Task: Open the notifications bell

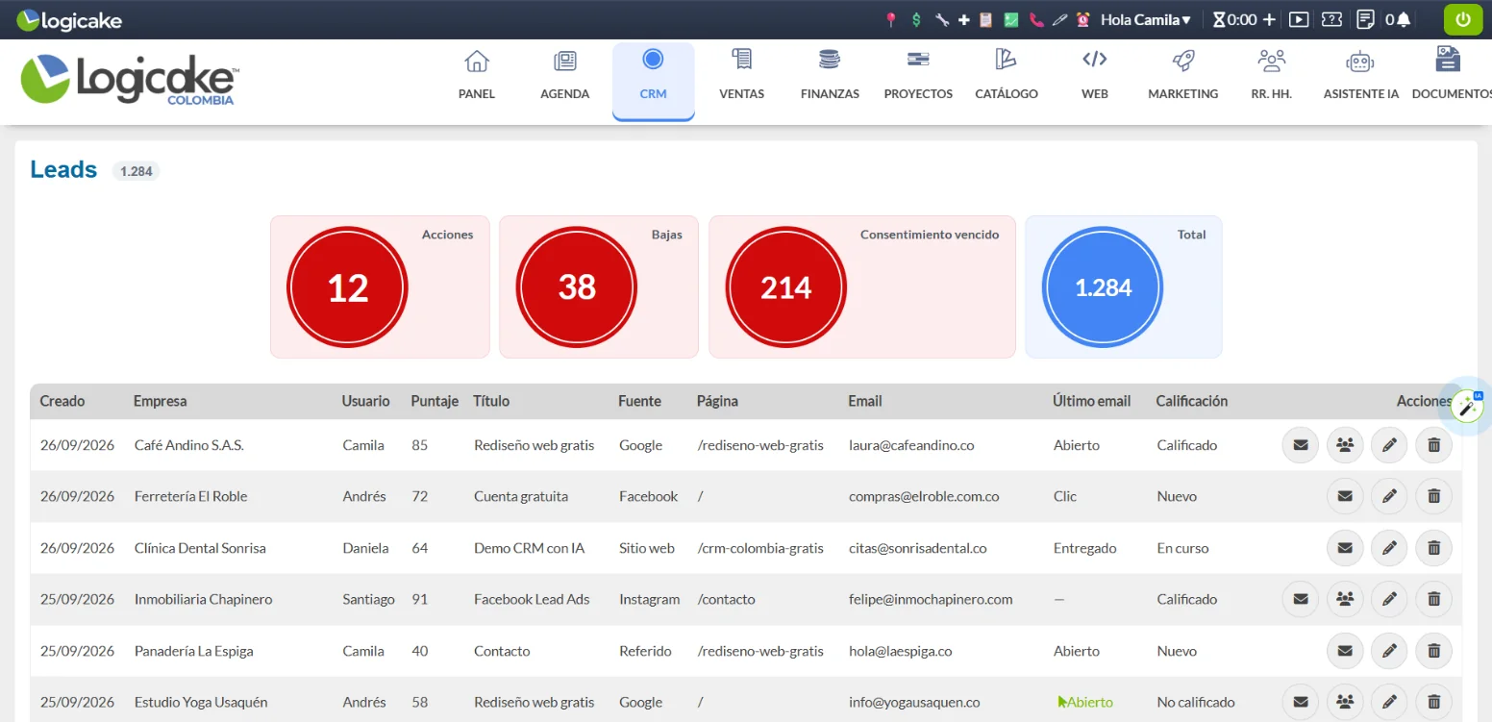Action: tap(1404, 19)
